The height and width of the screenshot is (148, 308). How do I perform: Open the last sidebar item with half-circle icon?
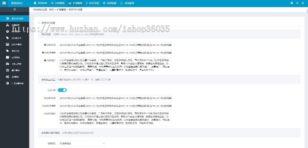click(14, 83)
